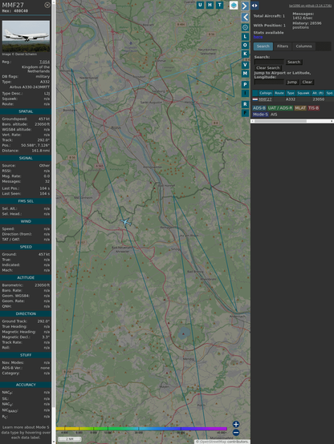Viewport: 334px width, 444px height.
Task: Zoom out with the minus button
Action: pyautogui.click(x=236, y=433)
